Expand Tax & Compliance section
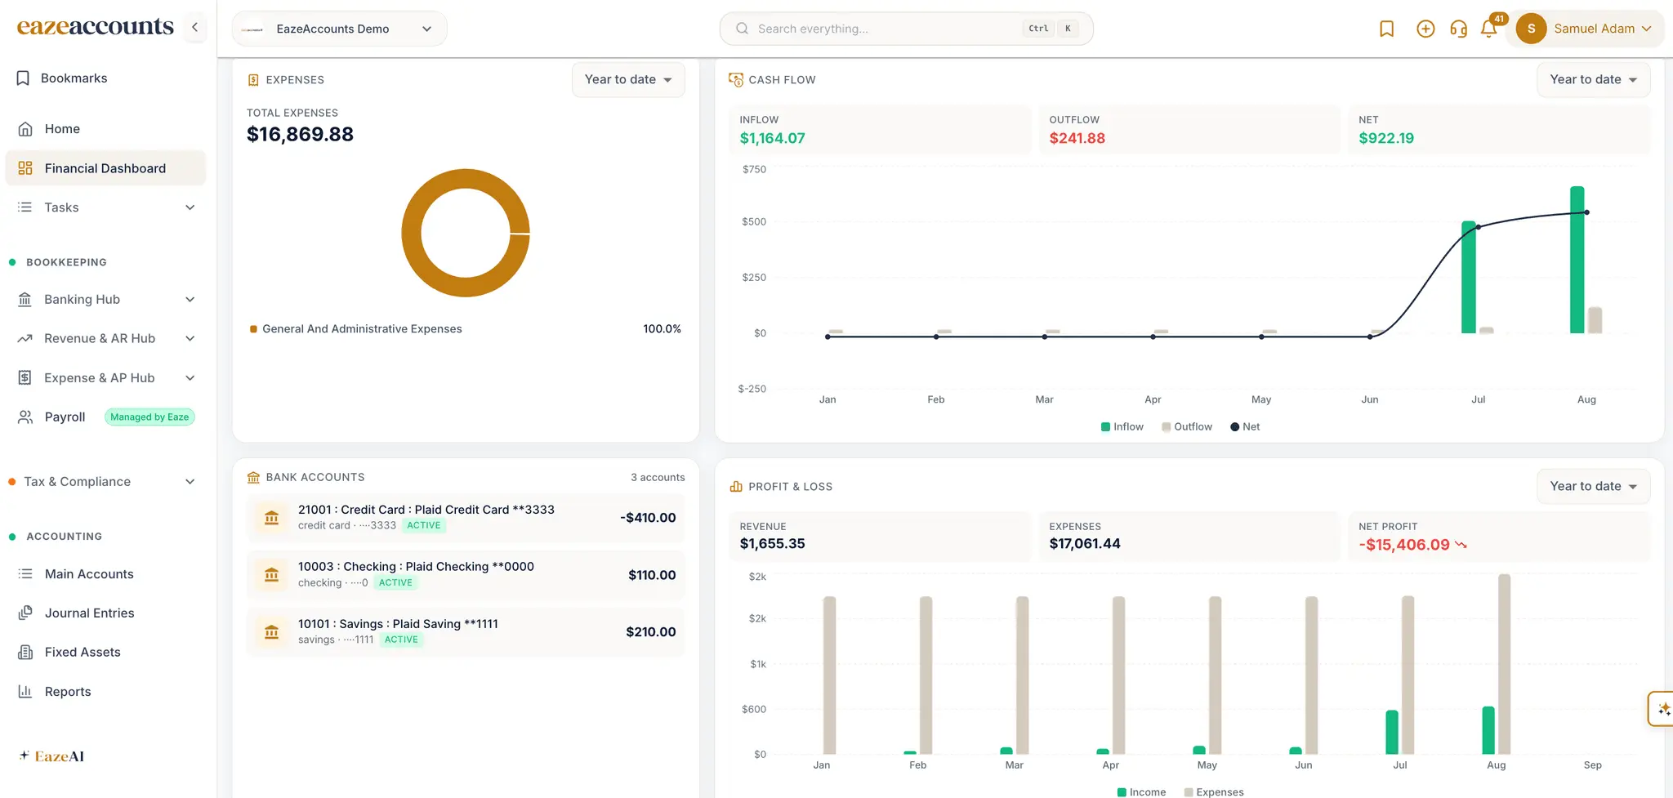 106,482
